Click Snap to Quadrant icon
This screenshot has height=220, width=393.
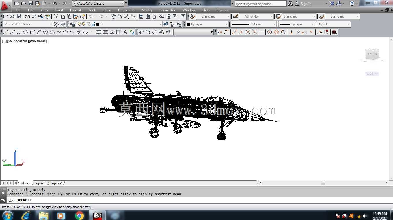point(276,32)
